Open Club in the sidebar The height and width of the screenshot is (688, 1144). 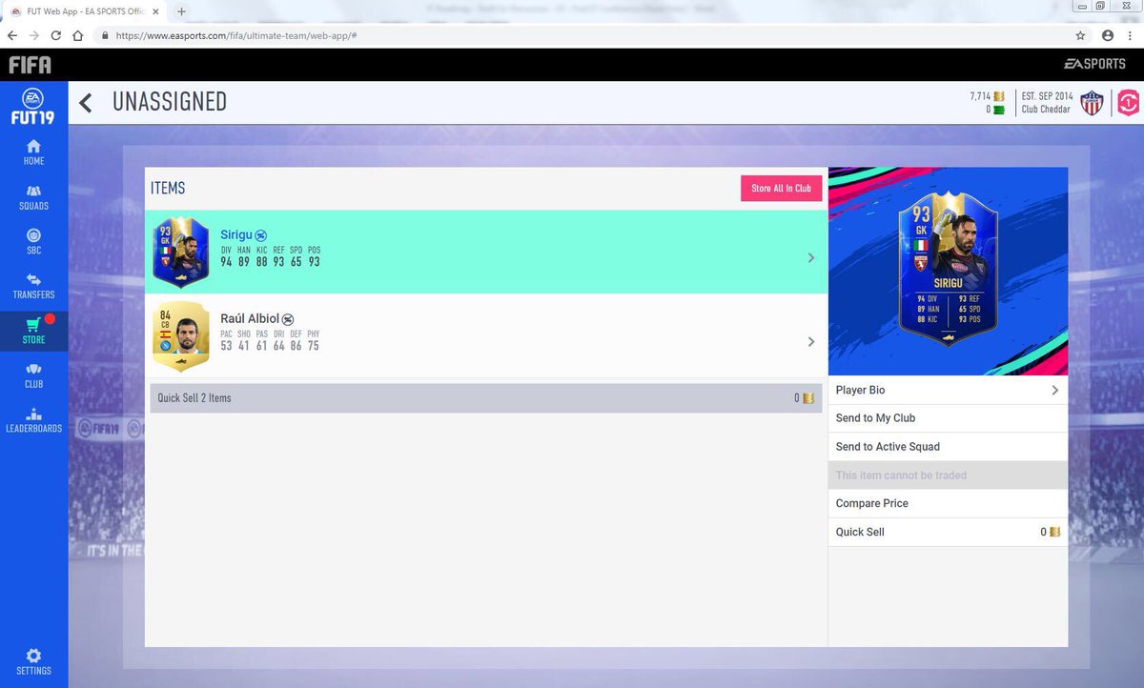tap(33, 375)
